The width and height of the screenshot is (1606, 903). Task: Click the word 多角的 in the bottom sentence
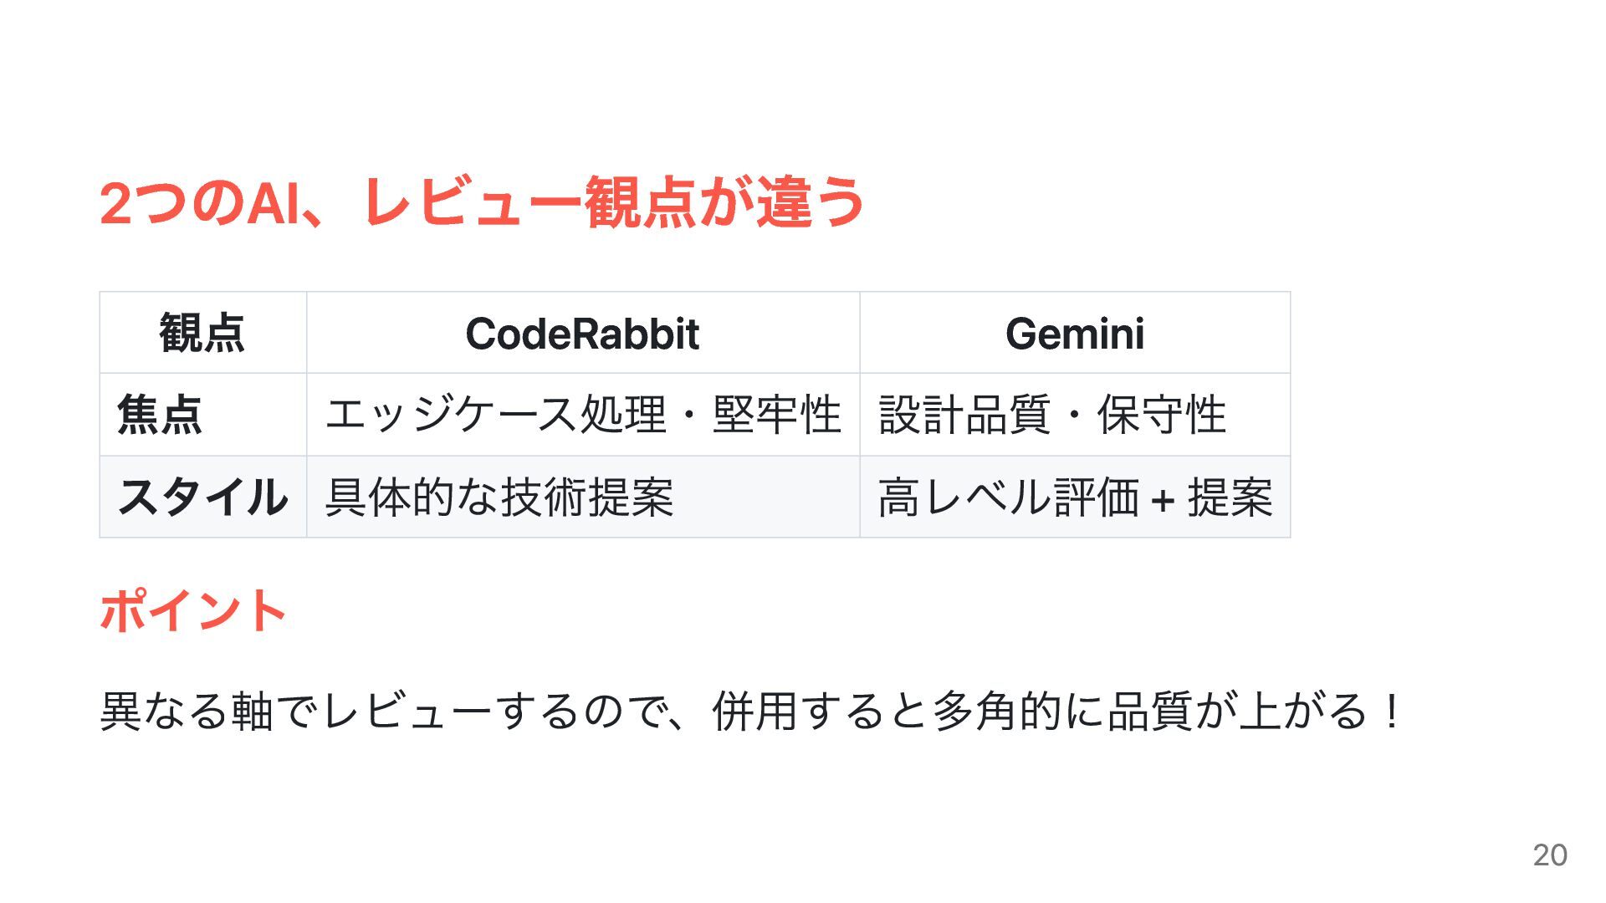pyautogui.click(x=995, y=711)
